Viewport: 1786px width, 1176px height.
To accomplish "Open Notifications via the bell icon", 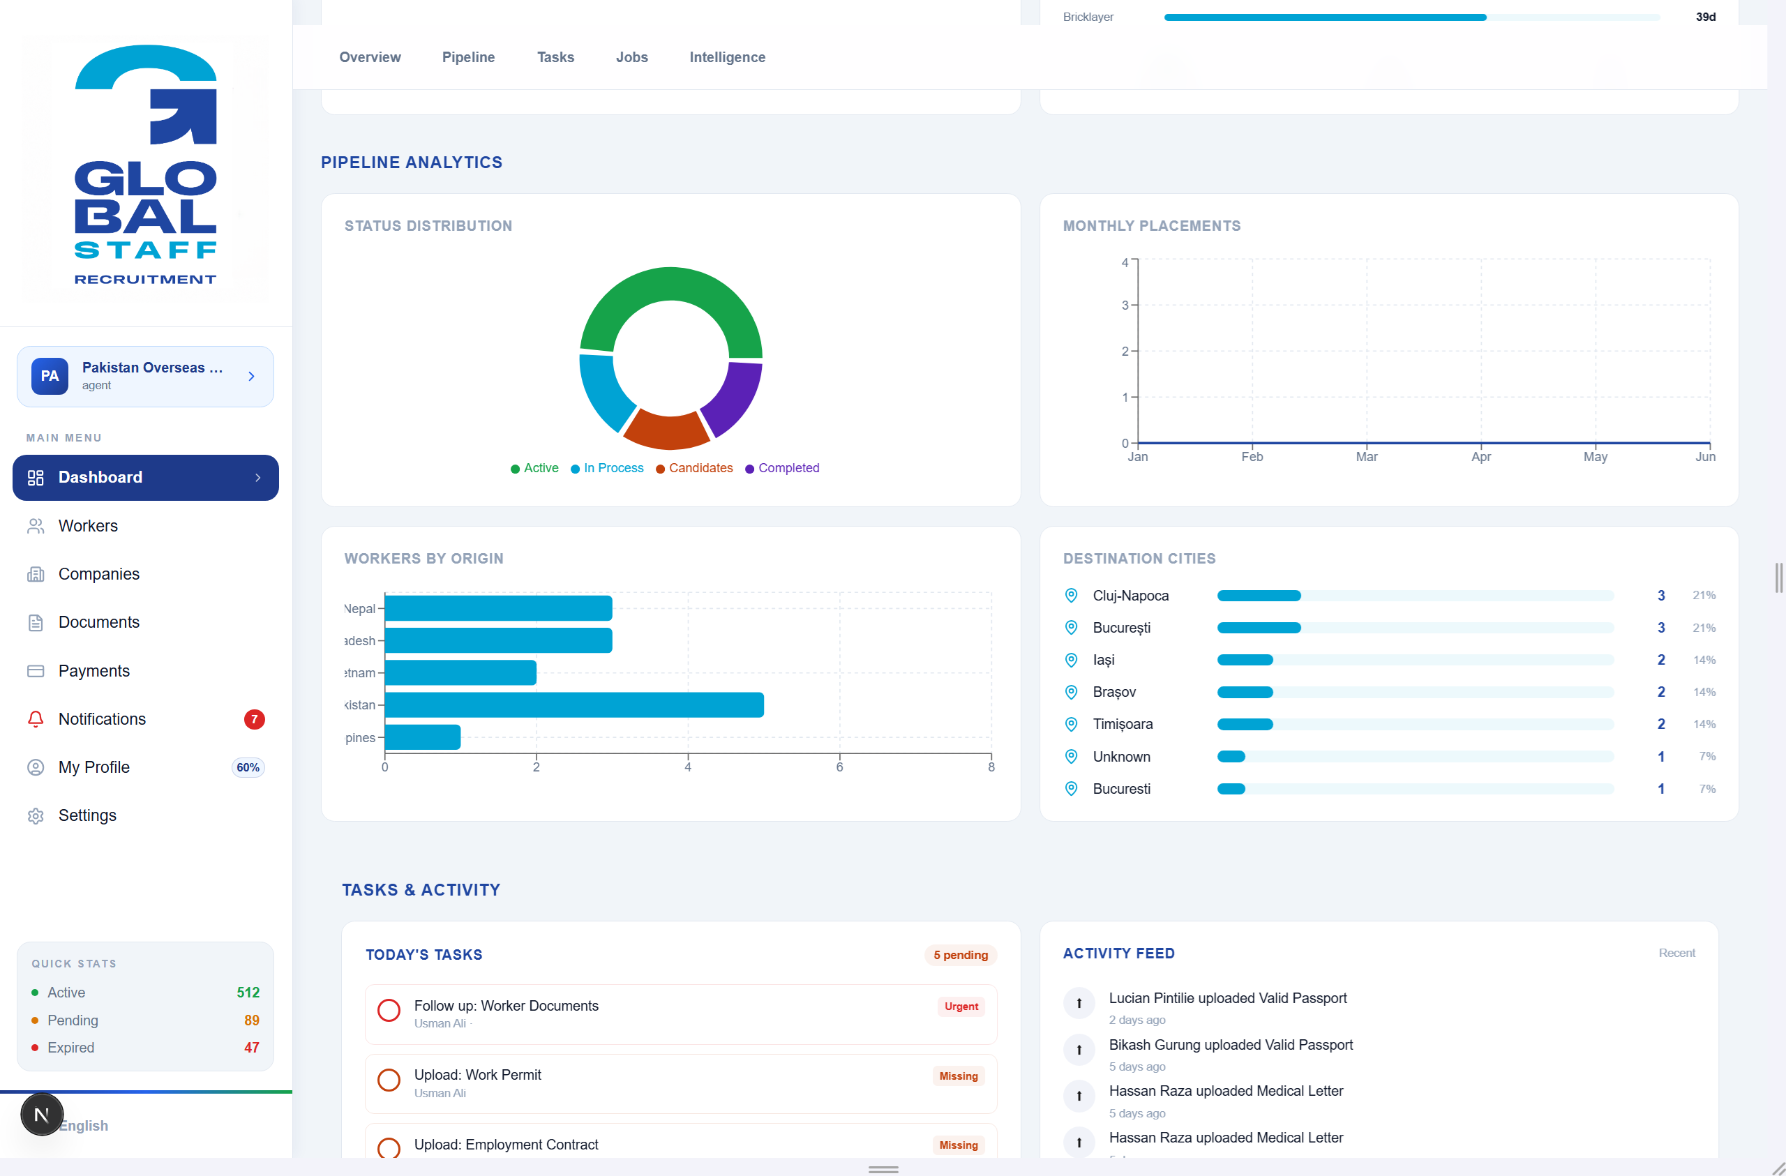I will 36,719.
